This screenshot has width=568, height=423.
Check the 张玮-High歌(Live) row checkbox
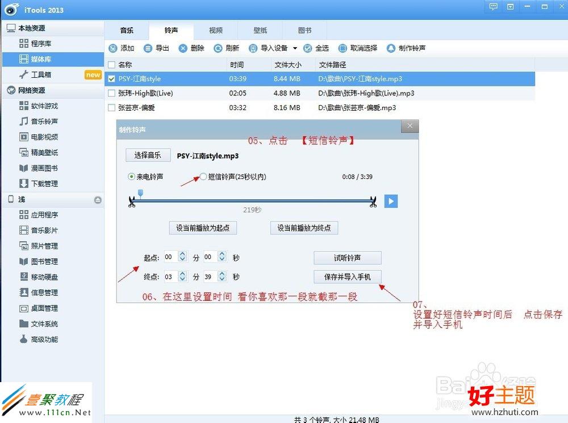(x=111, y=93)
